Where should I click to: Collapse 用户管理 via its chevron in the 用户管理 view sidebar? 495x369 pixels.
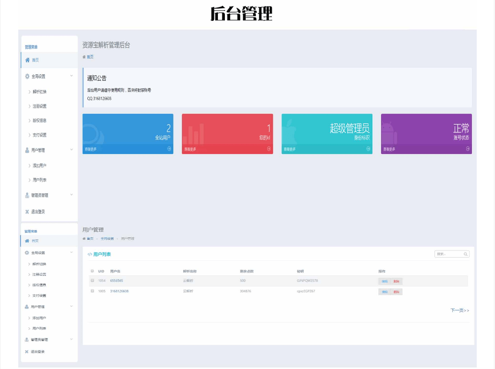pyautogui.click(x=71, y=306)
